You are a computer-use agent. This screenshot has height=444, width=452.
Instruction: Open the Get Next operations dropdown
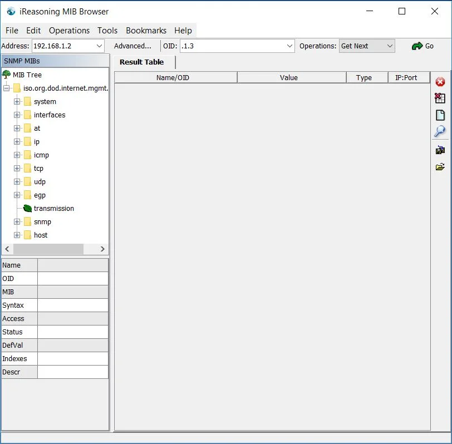390,46
